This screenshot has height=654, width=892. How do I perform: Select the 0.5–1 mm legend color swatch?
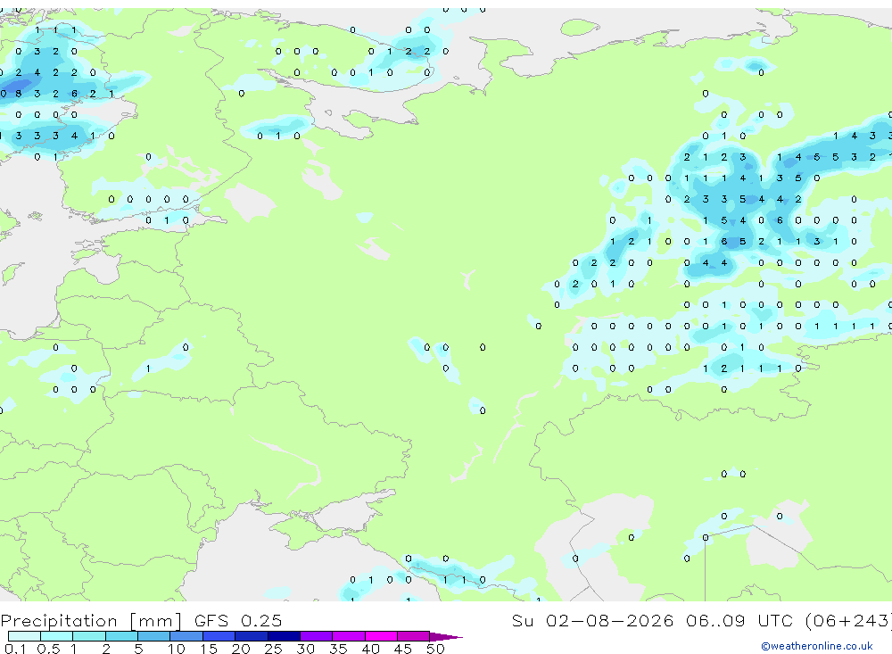57,636
